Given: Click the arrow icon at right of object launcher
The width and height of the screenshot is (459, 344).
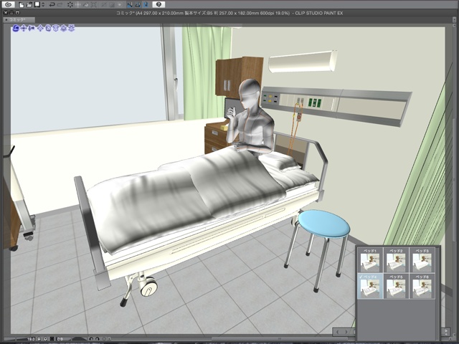Looking at the screenshot, I should pyautogui.click(x=445, y=332).
